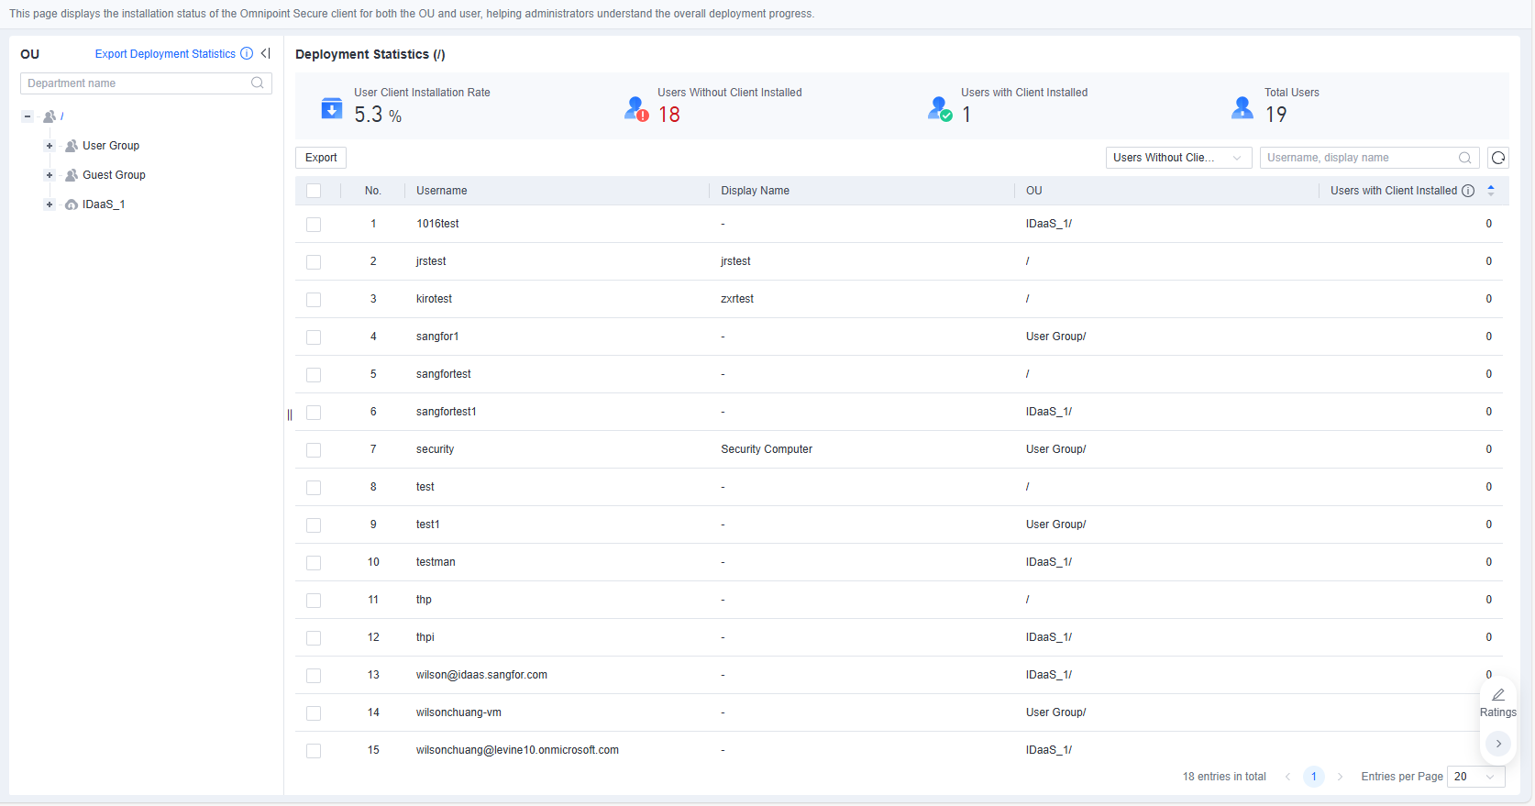Click display name zxrtest
The image size is (1535, 806).
[737, 299]
